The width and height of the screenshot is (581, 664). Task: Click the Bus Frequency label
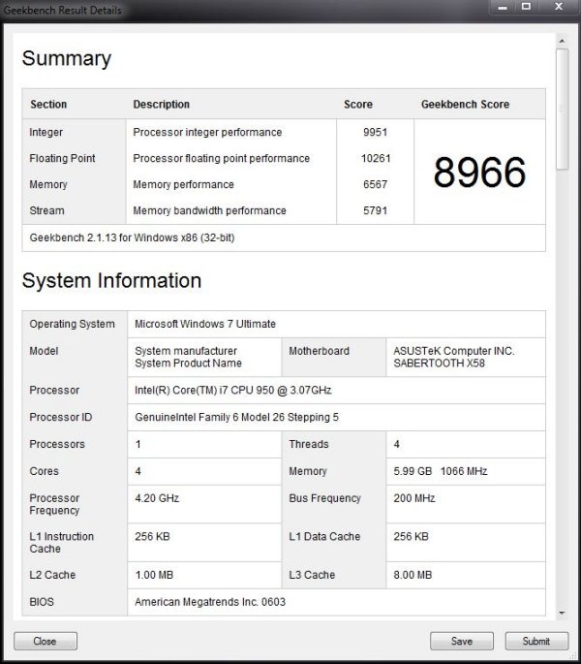pyautogui.click(x=324, y=498)
